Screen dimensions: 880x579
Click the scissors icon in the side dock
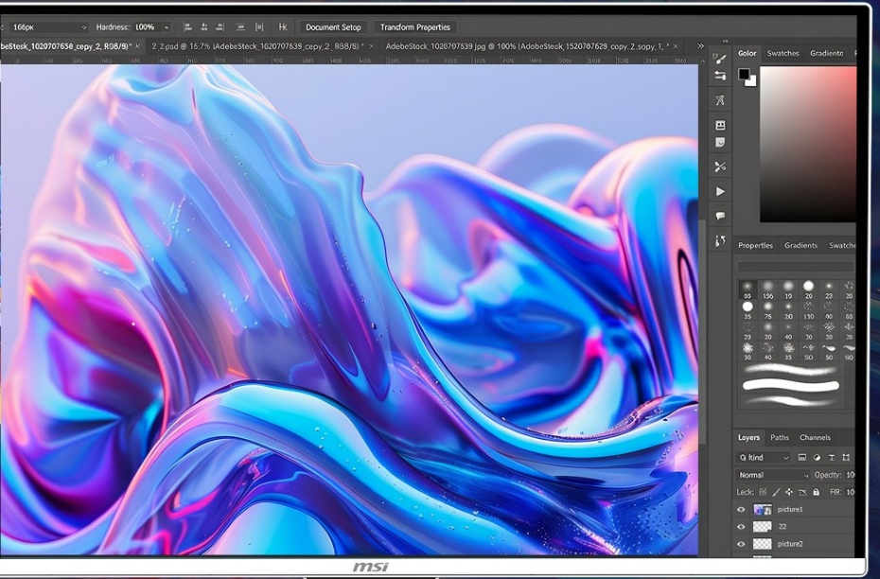pos(720,167)
